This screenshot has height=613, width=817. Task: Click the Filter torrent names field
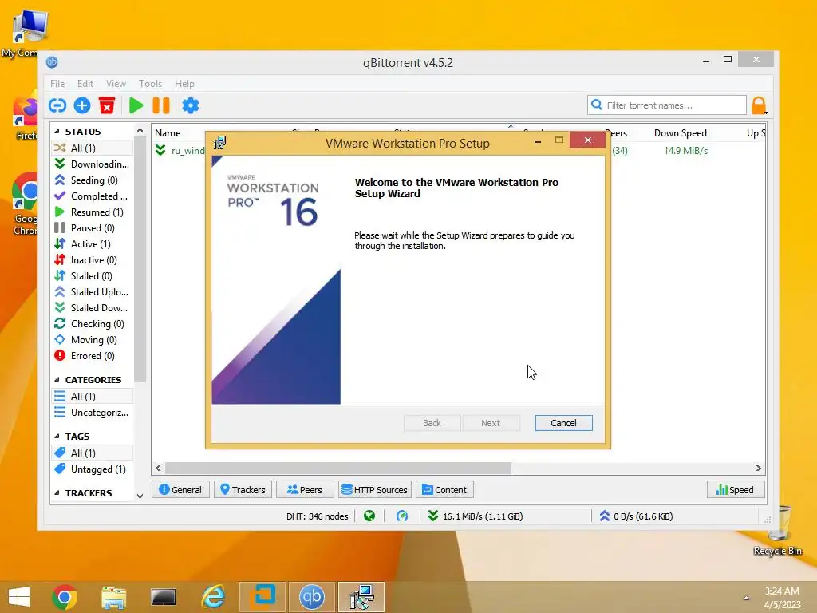point(666,105)
